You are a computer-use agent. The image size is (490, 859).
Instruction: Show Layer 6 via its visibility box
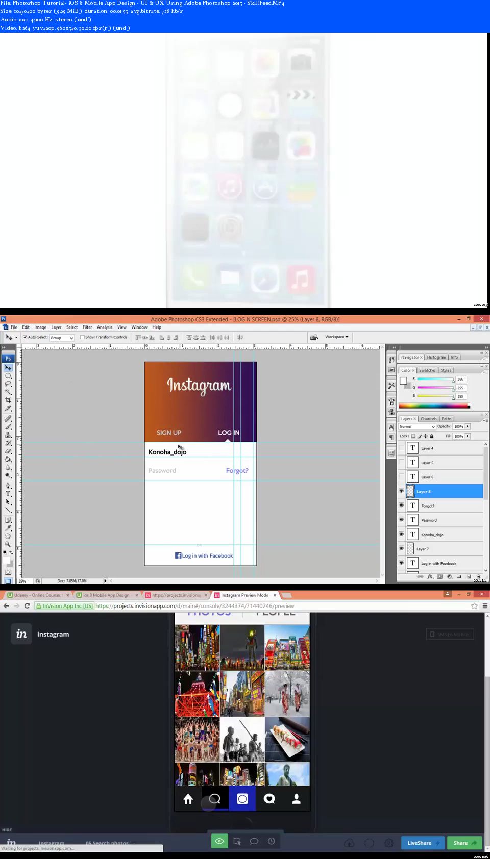tap(401, 477)
